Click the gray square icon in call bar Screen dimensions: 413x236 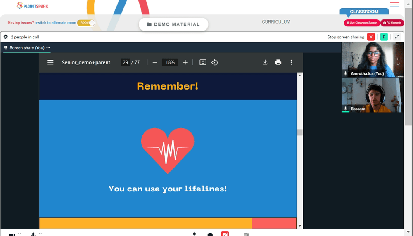click(247, 234)
